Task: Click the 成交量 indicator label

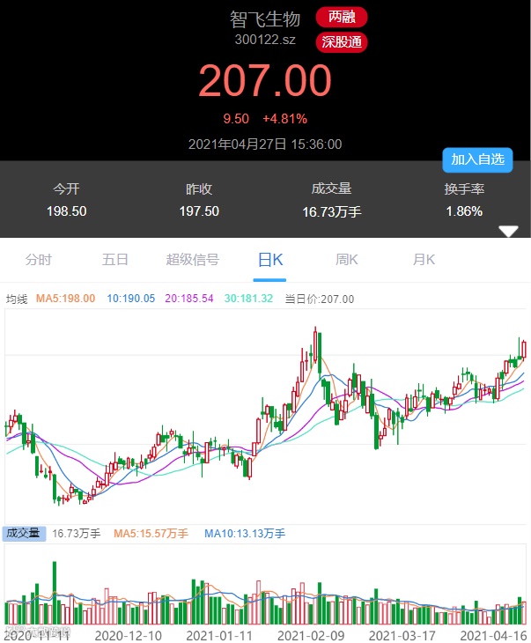Action: [24, 533]
